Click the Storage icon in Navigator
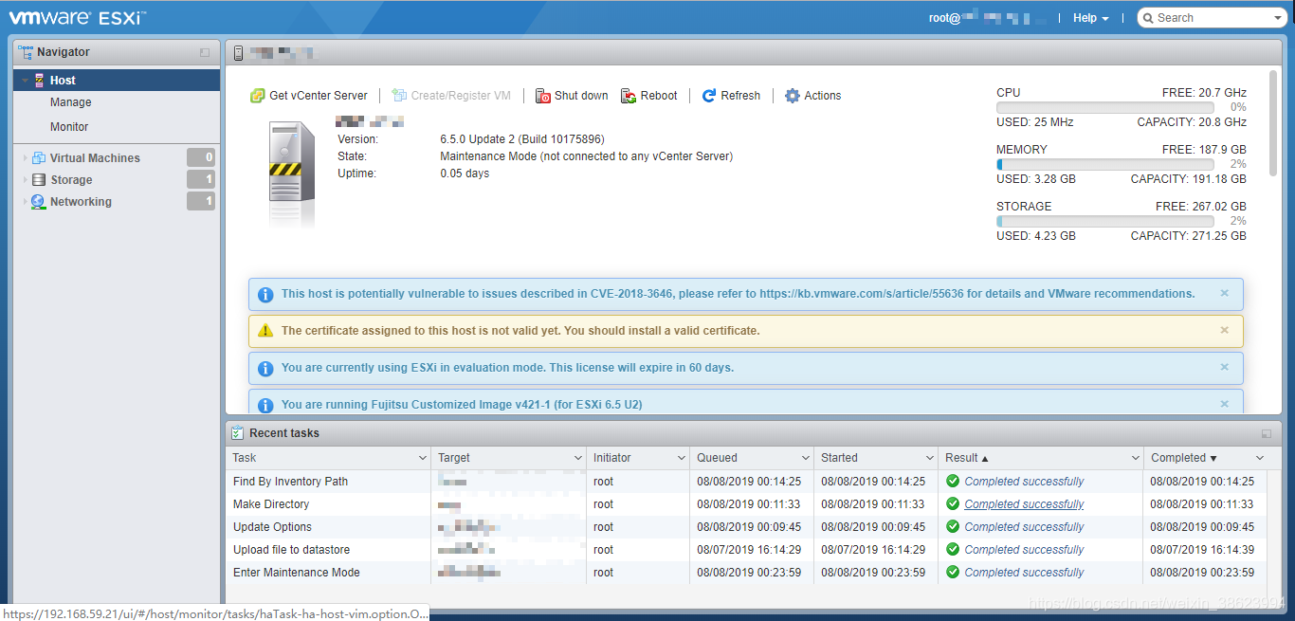This screenshot has width=1295, height=621. pyautogui.click(x=39, y=180)
